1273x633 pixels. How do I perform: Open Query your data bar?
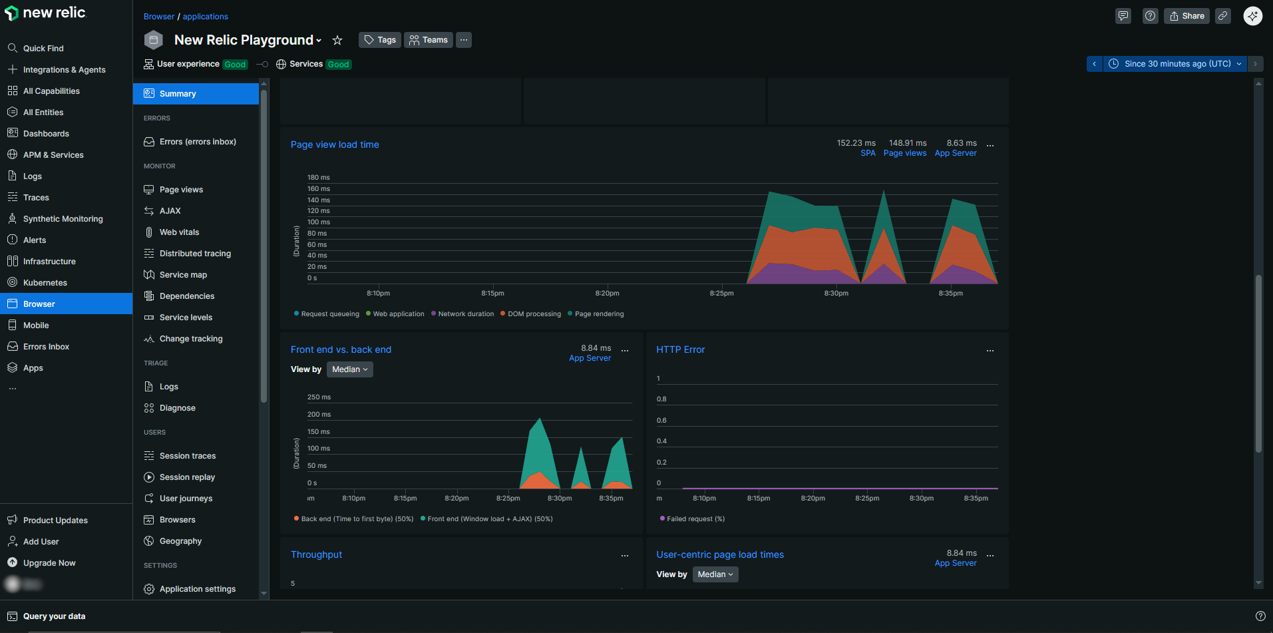pos(54,616)
